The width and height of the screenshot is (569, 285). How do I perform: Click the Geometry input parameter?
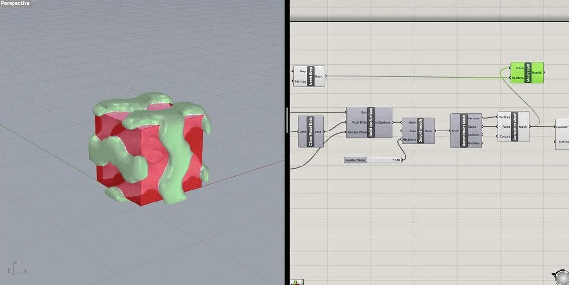pos(562,127)
